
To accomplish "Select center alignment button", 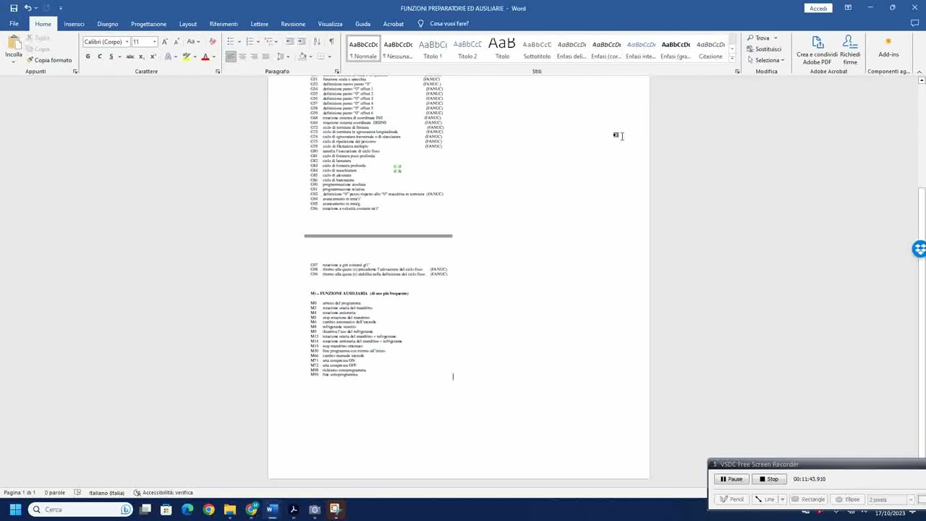I will click(242, 56).
